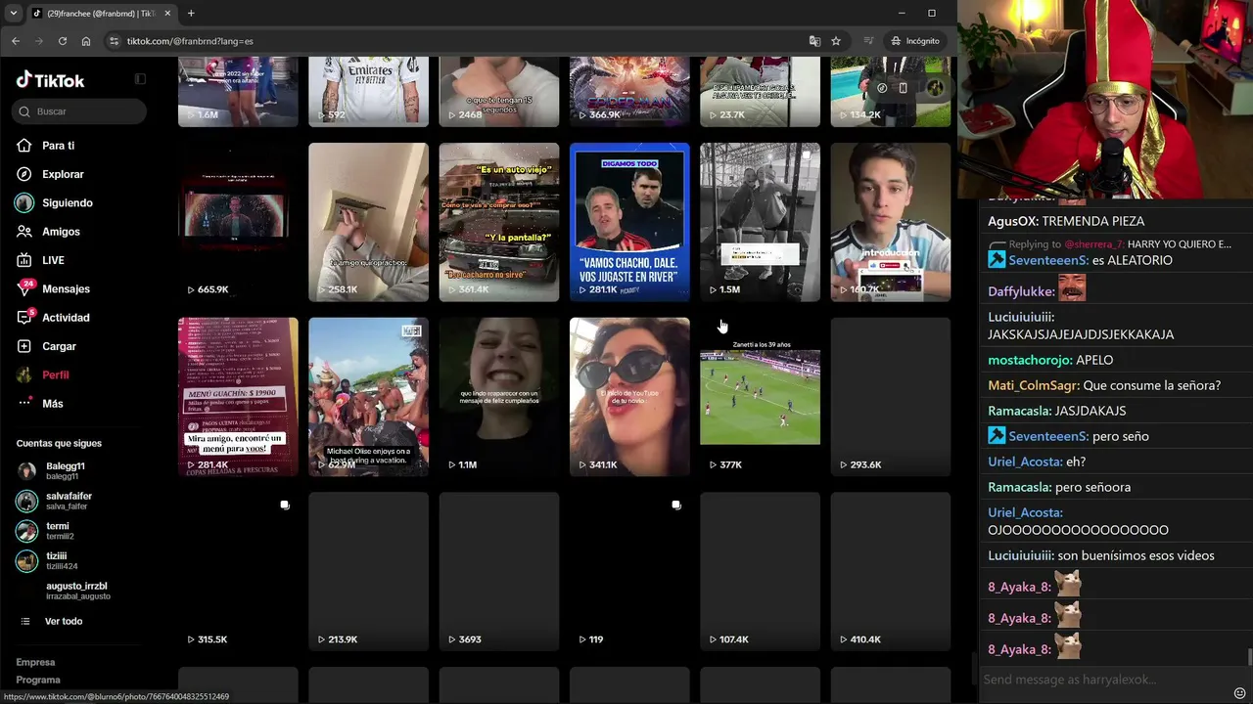This screenshot has width=1253, height=704.
Task: Bookmark this page with the star
Action: click(836, 41)
